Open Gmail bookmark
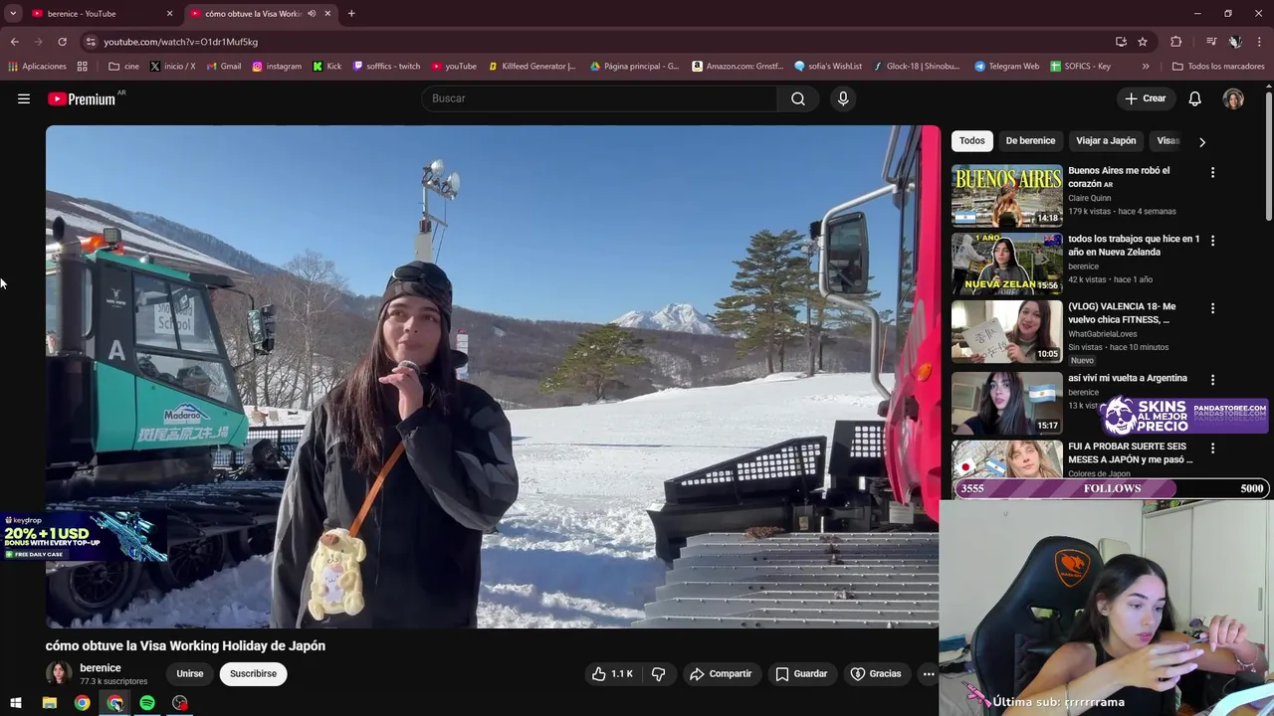1274x716 pixels. (x=224, y=67)
